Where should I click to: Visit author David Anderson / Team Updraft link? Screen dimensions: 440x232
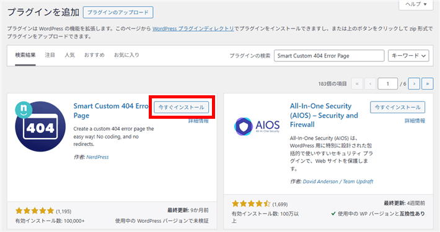(338, 181)
